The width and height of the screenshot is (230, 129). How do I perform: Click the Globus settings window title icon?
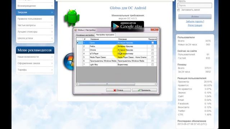[76, 30]
